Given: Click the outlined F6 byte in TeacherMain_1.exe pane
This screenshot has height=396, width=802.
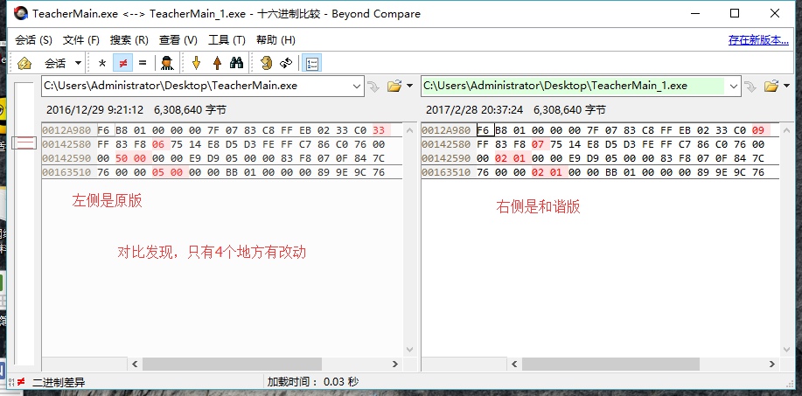Looking at the screenshot, I should pyautogui.click(x=485, y=130).
